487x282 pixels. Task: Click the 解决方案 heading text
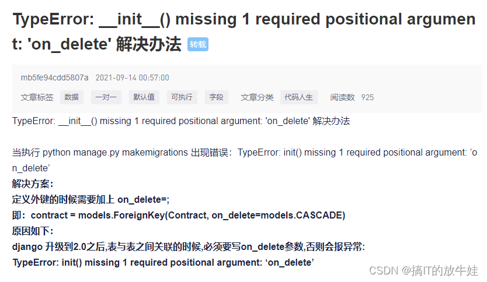(x=33, y=184)
